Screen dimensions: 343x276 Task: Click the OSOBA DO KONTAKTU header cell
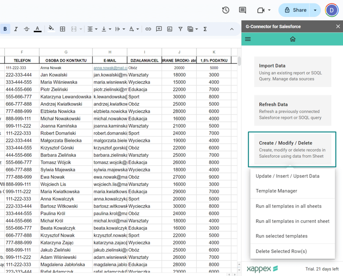click(66, 60)
